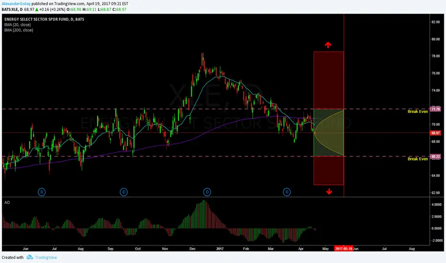Viewport: 446px width, 263px height.
Task: Click the 74.00 price axis label
Action: coord(435,90)
